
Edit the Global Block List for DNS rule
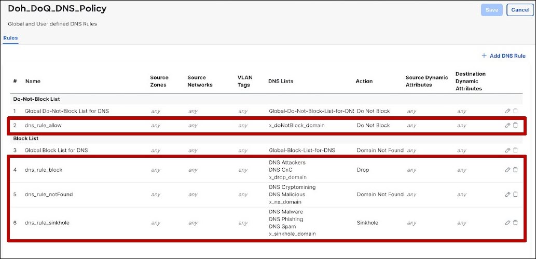(507, 150)
